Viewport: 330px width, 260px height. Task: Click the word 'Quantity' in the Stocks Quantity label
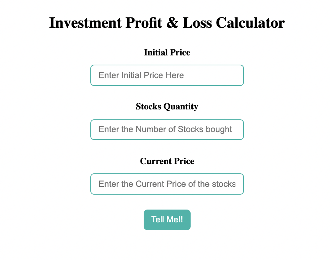pos(181,107)
